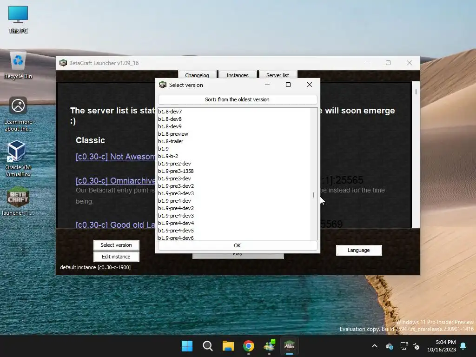Click Select version dialog title icon
The width and height of the screenshot is (476, 357).
click(163, 85)
